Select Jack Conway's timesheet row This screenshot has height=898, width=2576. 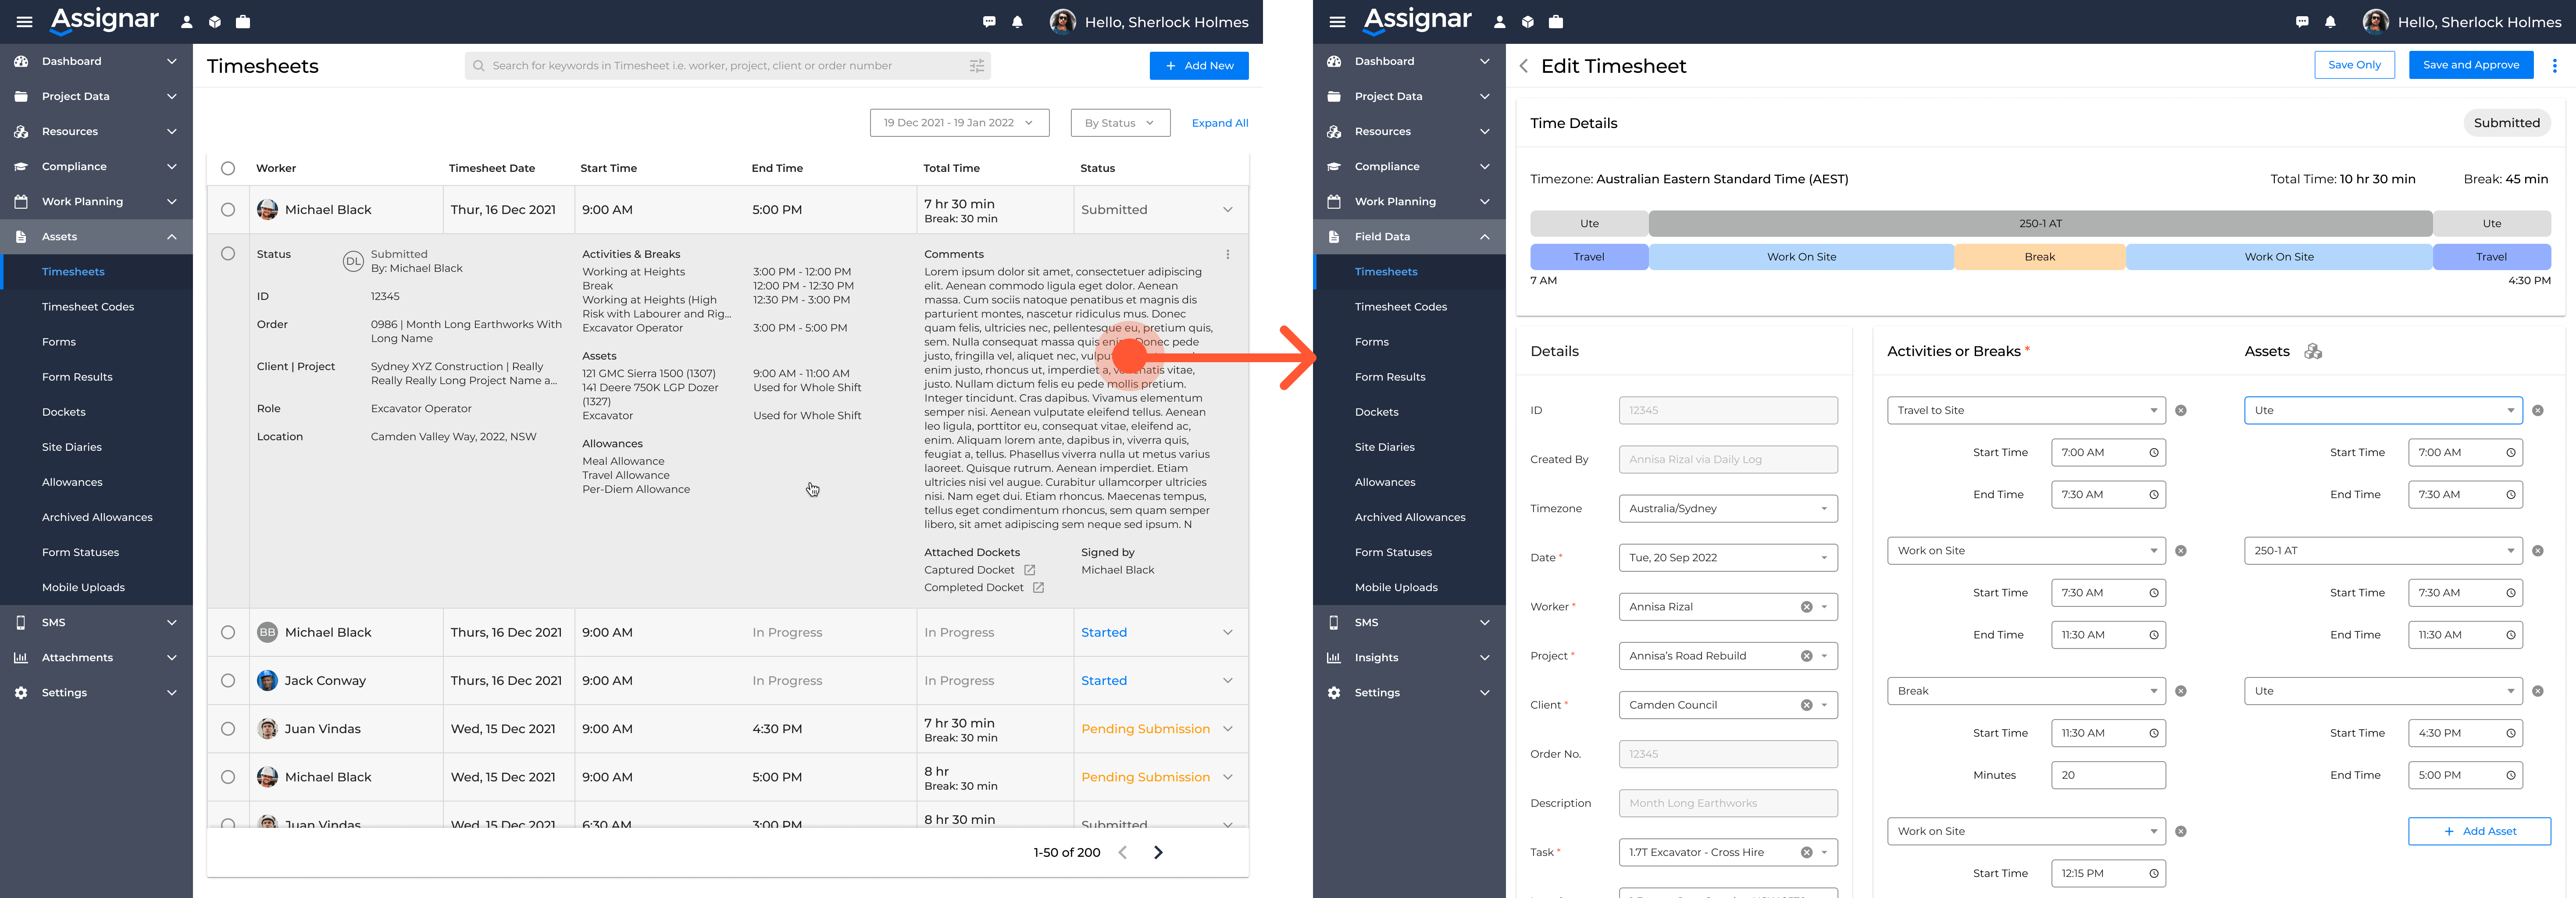[x=228, y=681]
